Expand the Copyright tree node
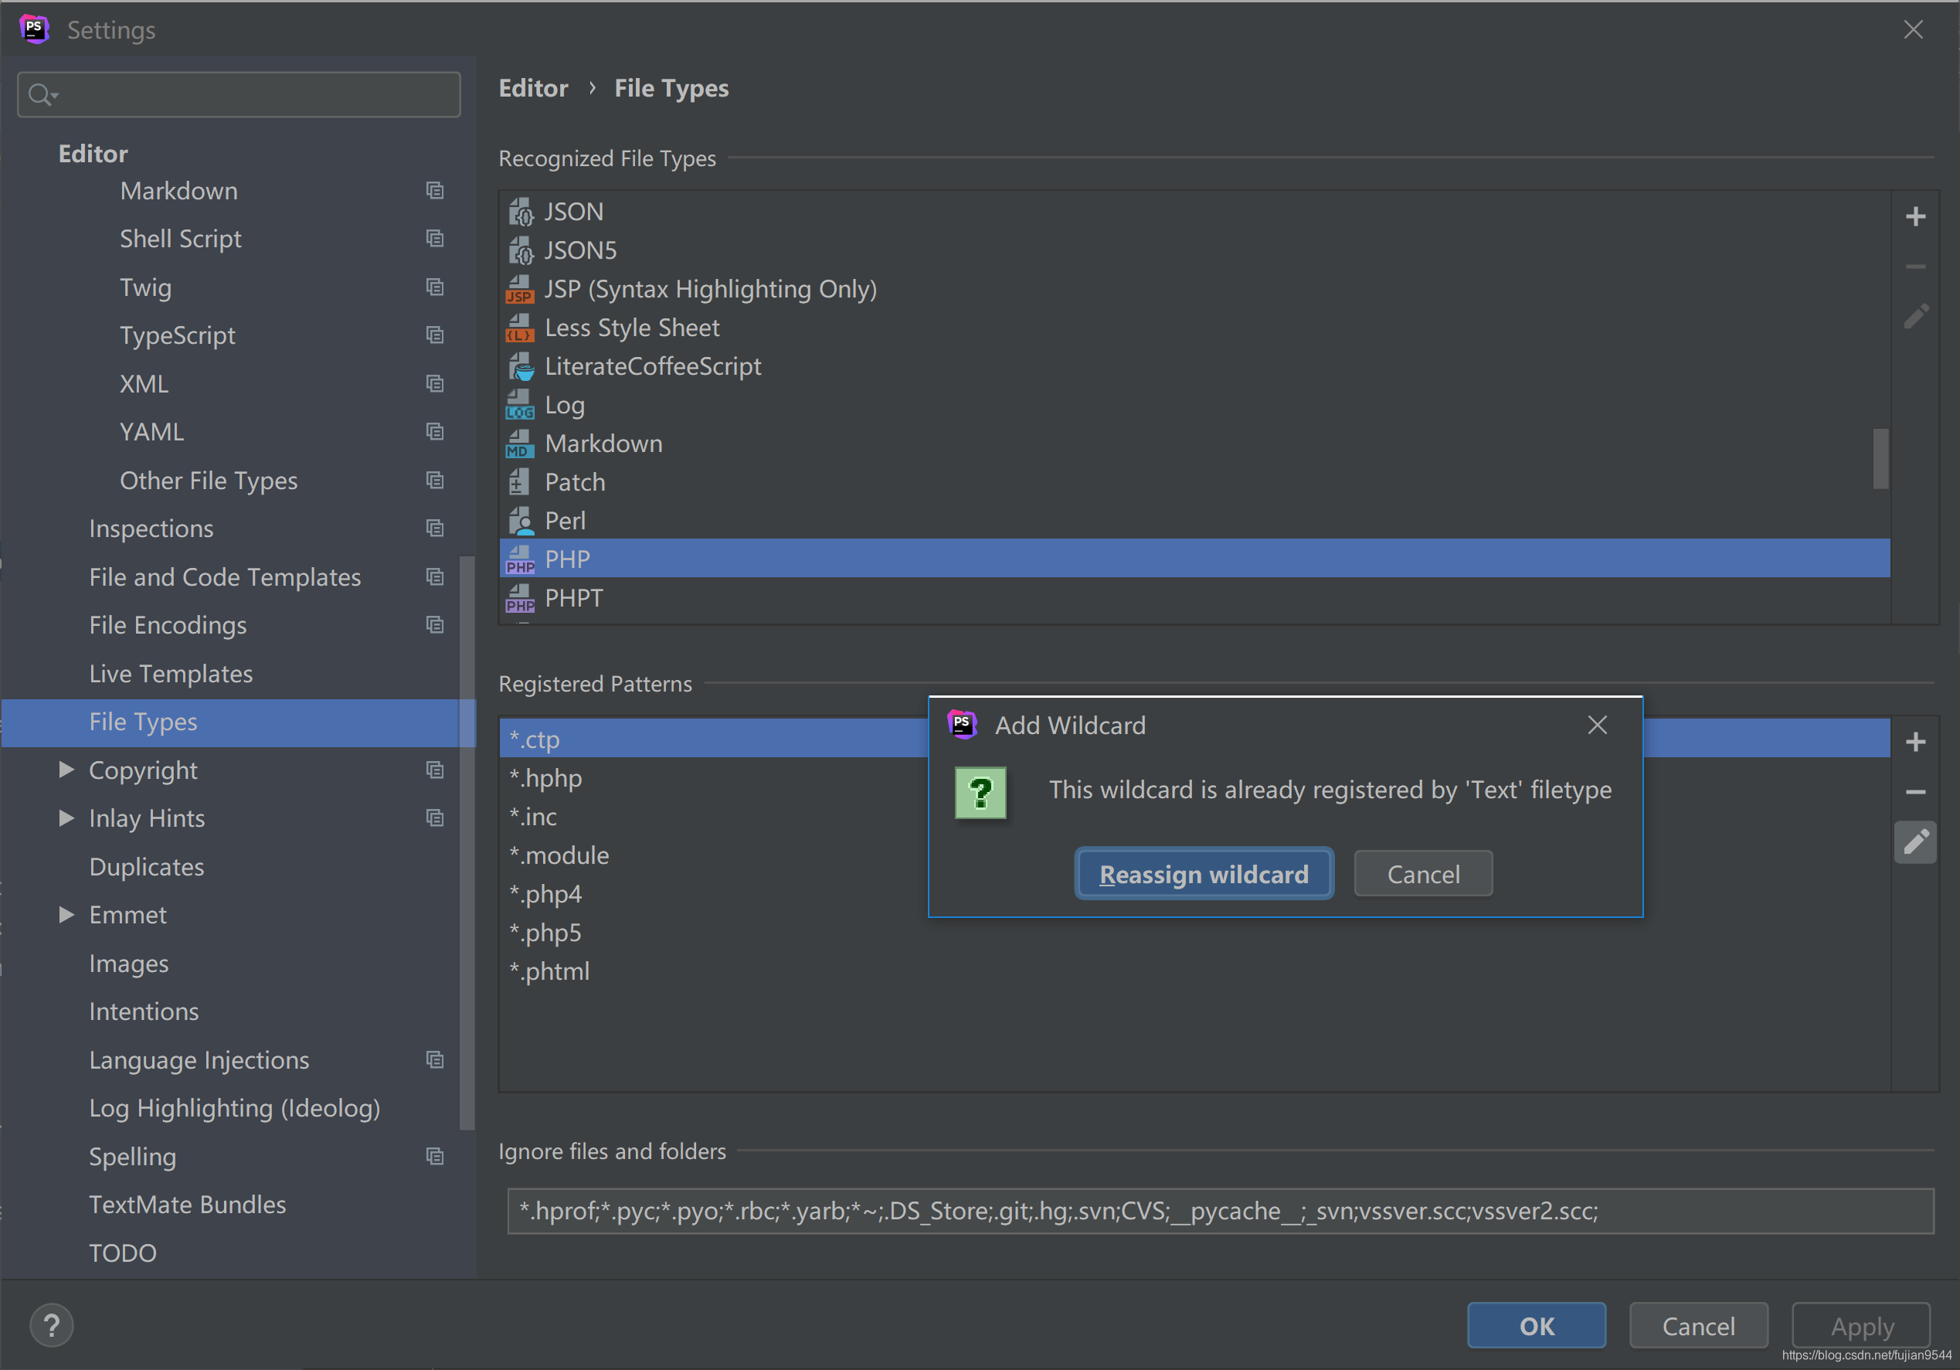The image size is (1960, 1370). [x=66, y=769]
